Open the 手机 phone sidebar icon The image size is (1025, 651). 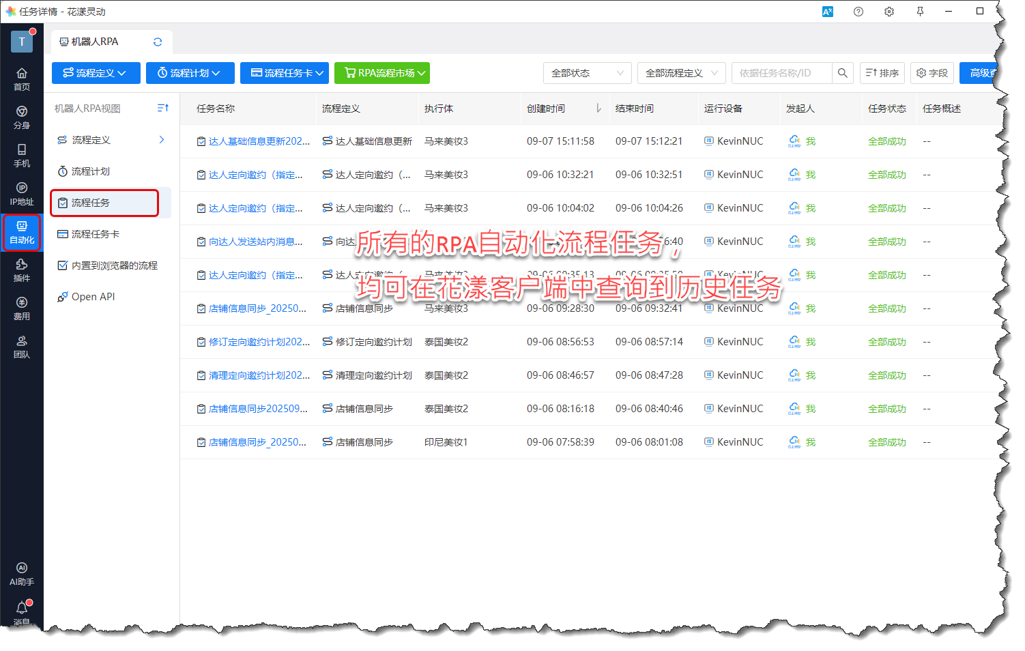click(22, 155)
